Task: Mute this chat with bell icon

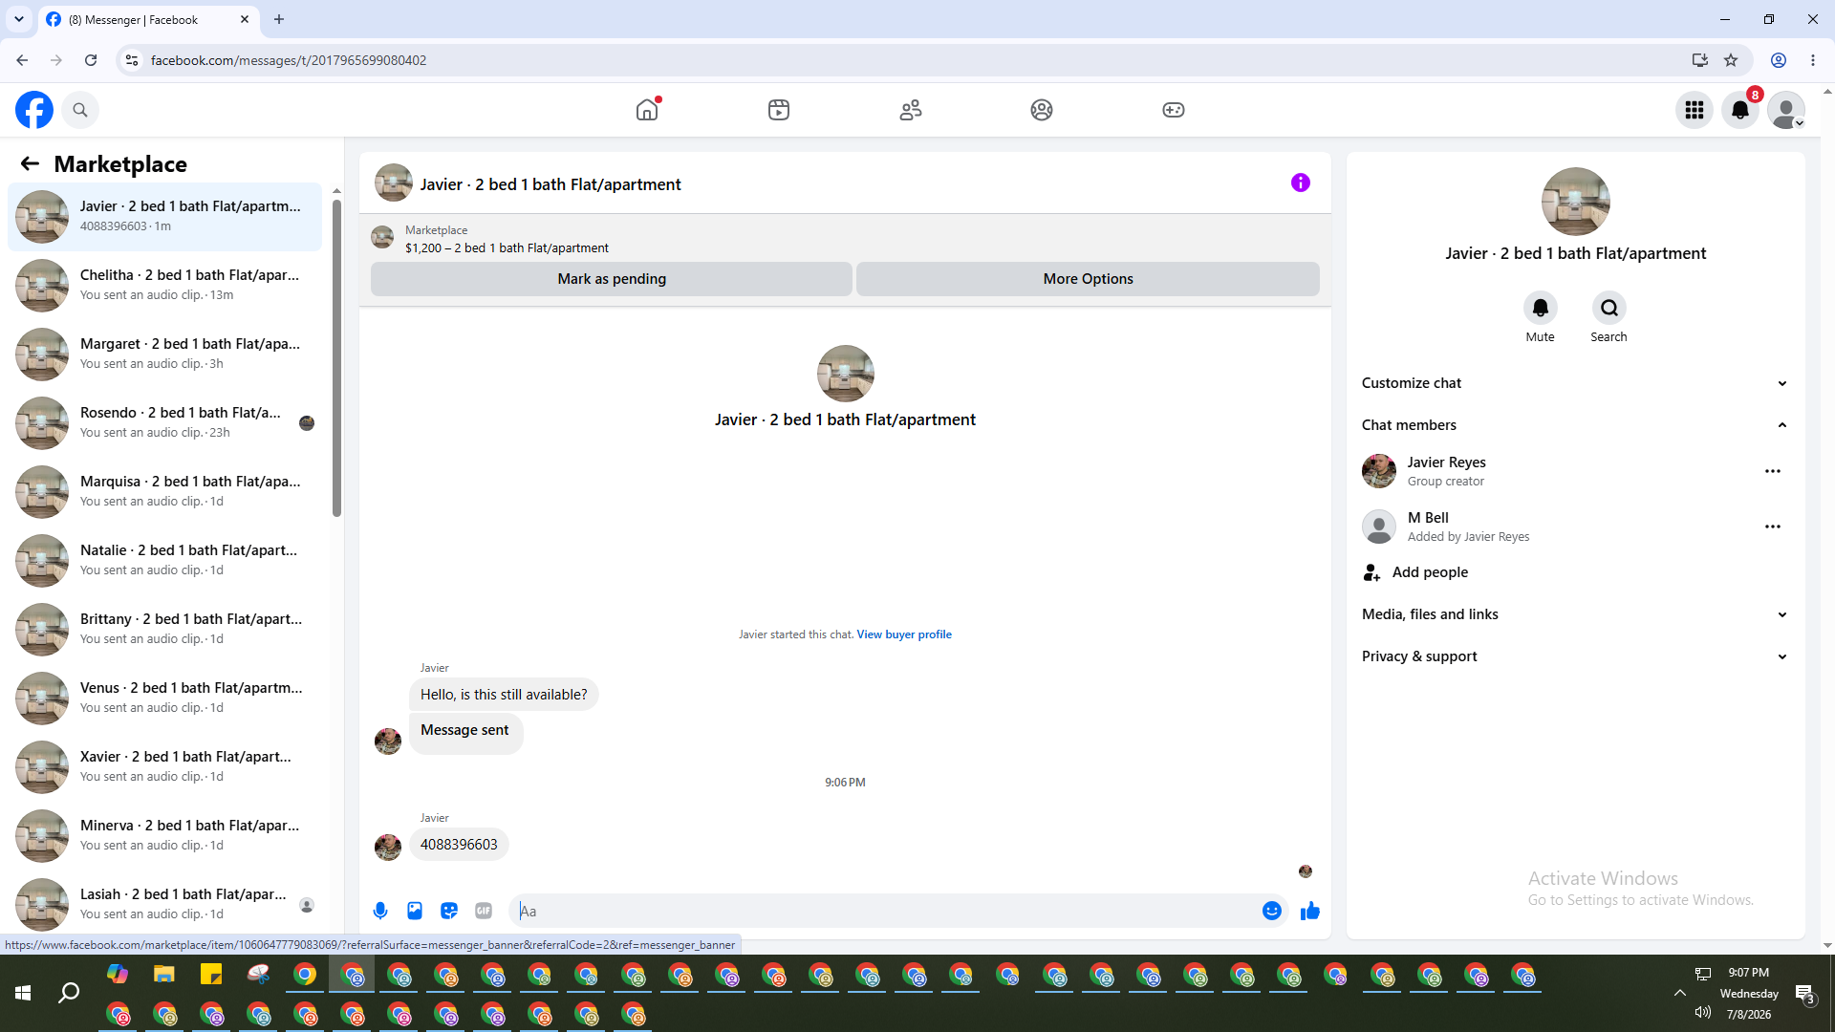Action: pyautogui.click(x=1541, y=308)
